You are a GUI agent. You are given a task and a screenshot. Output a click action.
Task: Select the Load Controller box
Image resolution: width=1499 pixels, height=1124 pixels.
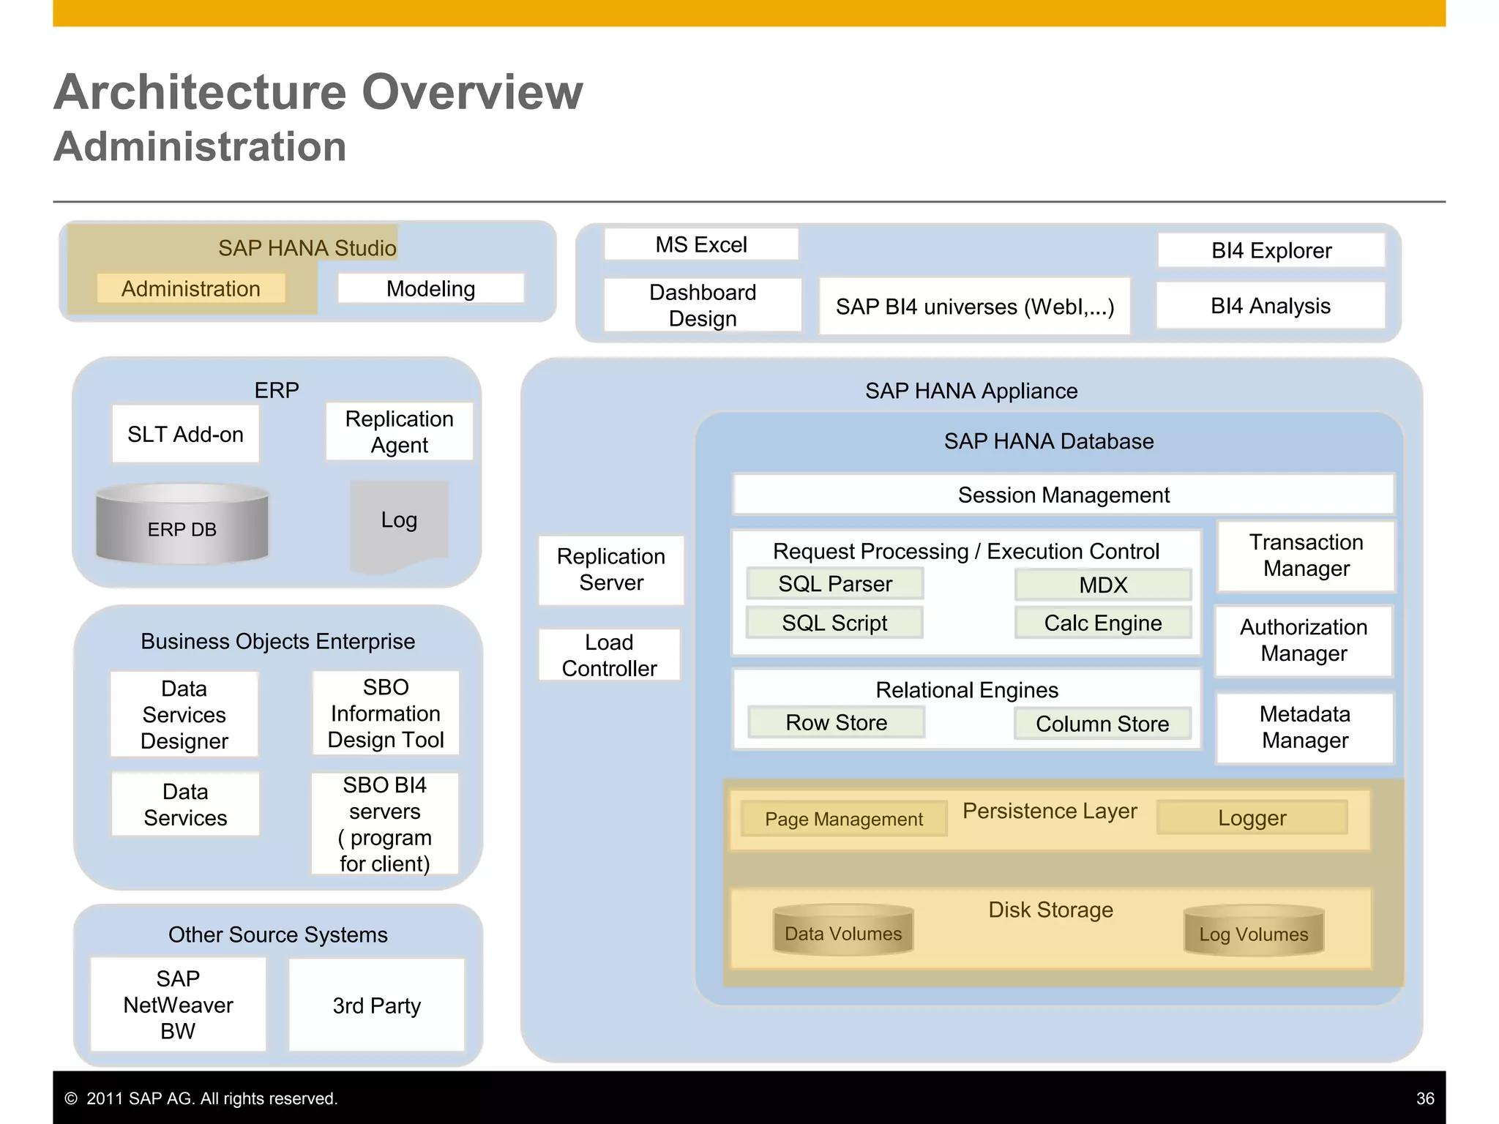pos(609,655)
